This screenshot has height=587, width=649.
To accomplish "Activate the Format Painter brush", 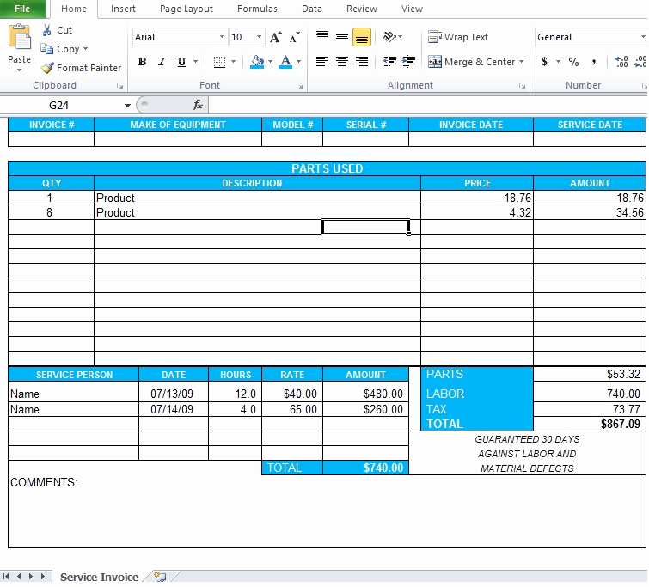I will (47, 68).
